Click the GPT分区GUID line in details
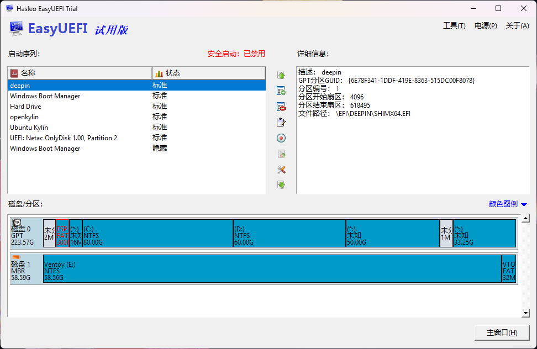Image resolution: width=537 pixels, height=349 pixels. pos(386,81)
